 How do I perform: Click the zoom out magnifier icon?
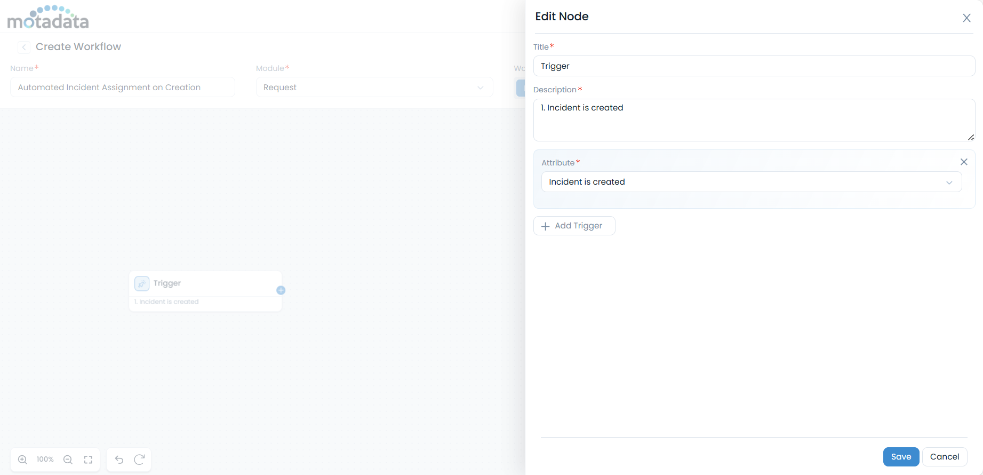[68, 460]
